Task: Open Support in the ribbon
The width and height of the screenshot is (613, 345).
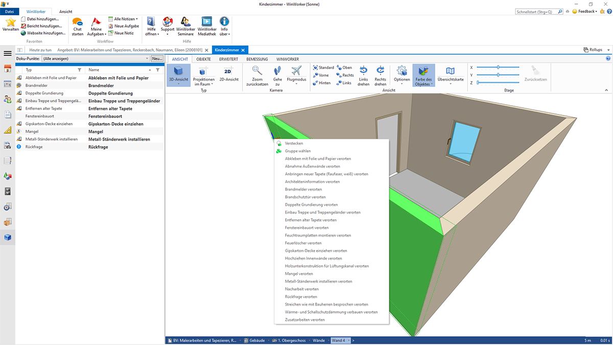Action: pyautogui.click(x=168, y=26)
